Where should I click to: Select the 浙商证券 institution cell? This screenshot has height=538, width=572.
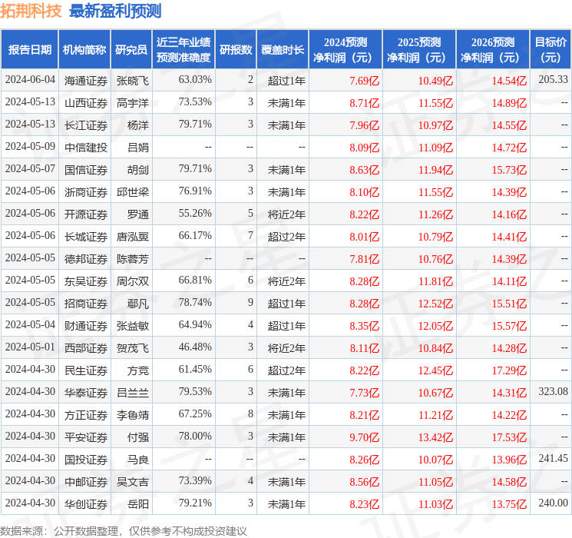coord(86,192)
